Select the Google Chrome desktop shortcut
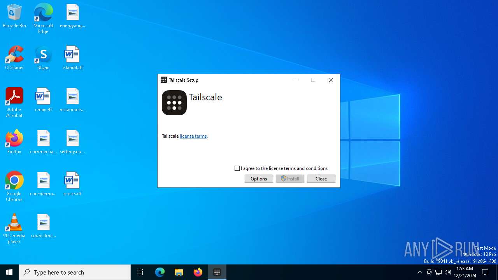The image size is (498, 280). click(x=14, y=187)
